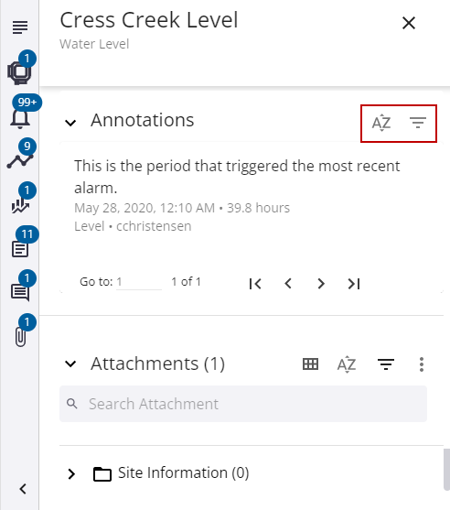The width and height of the screenshot is (450, 510).
Task: Jump to the last annotations page
Action: tap(354, 284)
